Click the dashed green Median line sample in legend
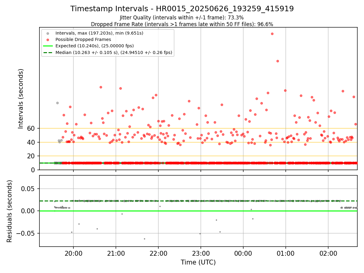 [x=48, y=52]
